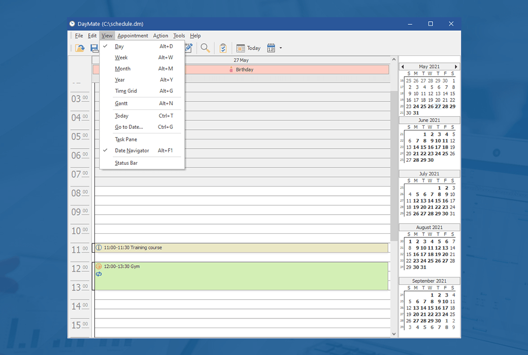Open the Find magnifier tool
The width and height of the screenshot is (528, 355).
coord(205,48)
